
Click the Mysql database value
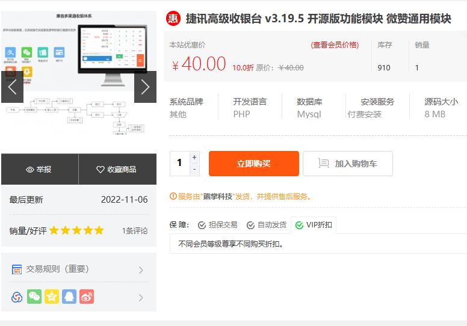tap(309, 114)
